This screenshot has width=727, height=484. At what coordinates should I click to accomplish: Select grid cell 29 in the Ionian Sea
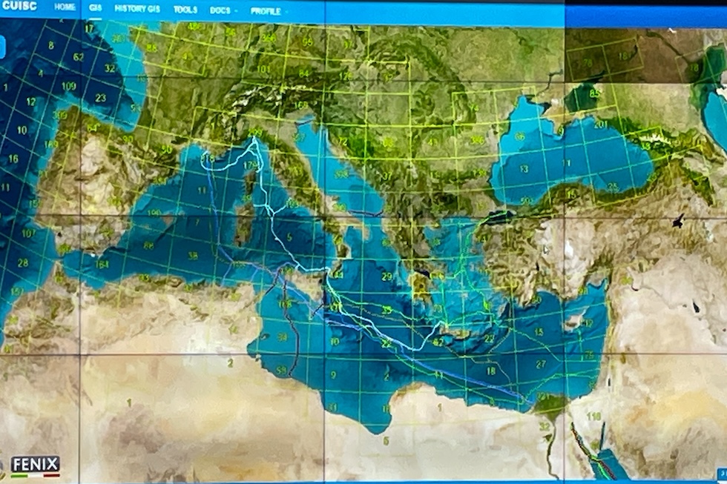(386, 276)
